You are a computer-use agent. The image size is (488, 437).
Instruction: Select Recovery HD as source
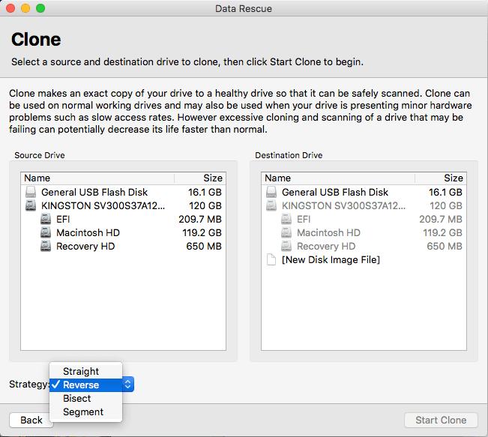coord(123,246)
